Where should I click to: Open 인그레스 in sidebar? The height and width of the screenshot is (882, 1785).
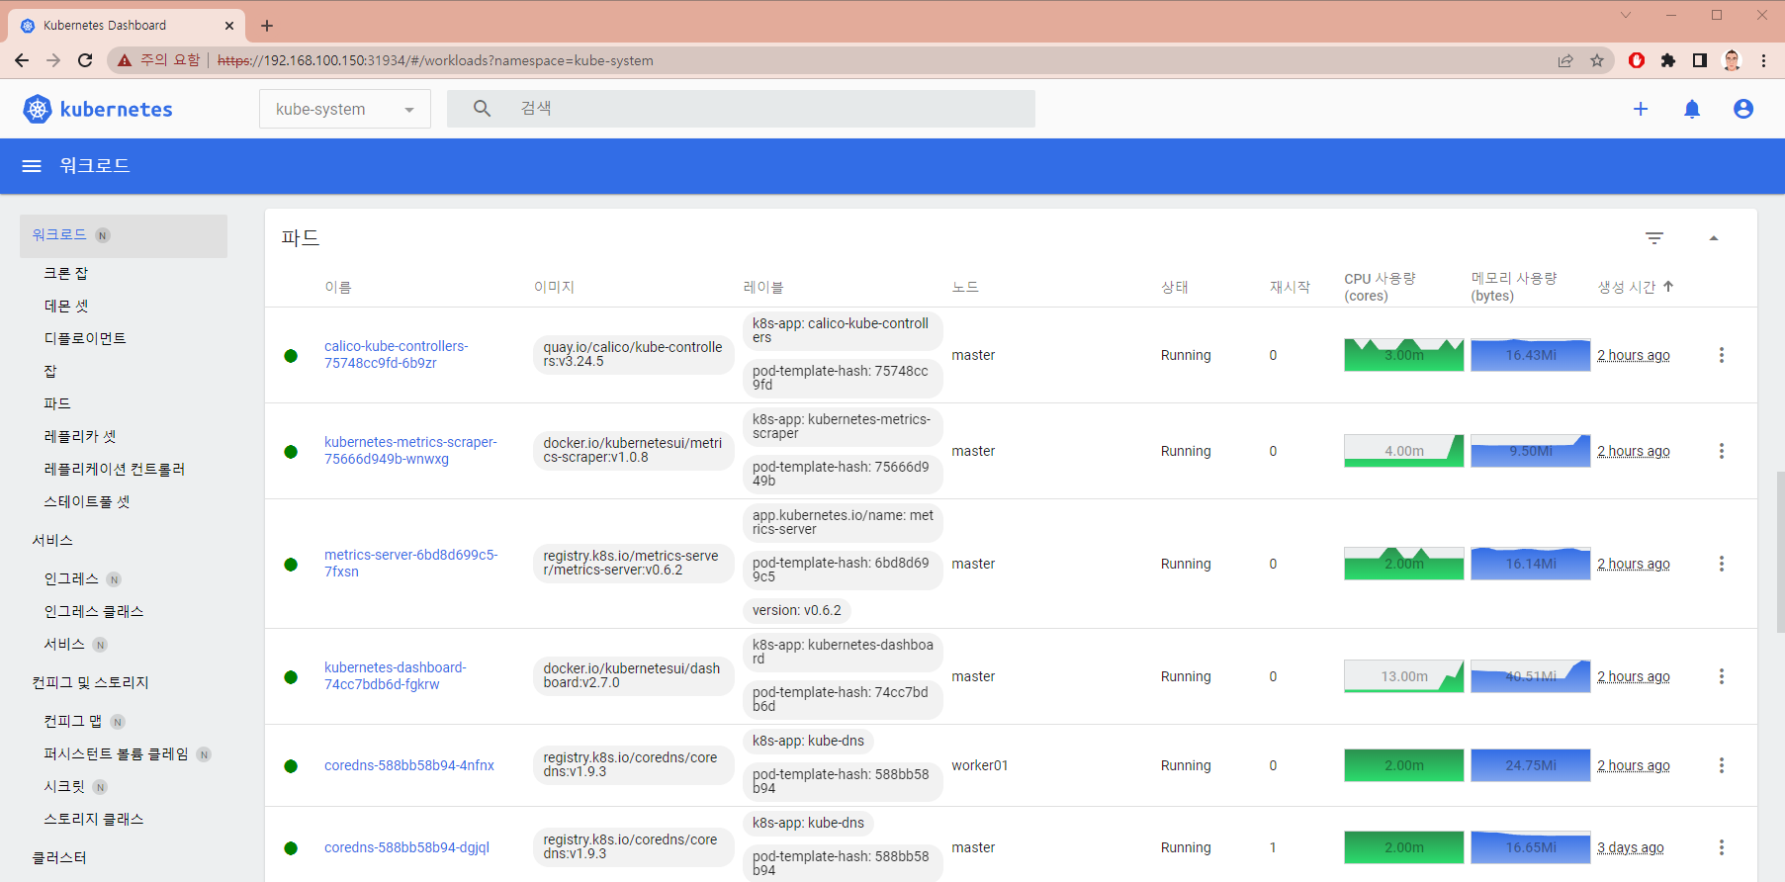click(x=71, y=579)
